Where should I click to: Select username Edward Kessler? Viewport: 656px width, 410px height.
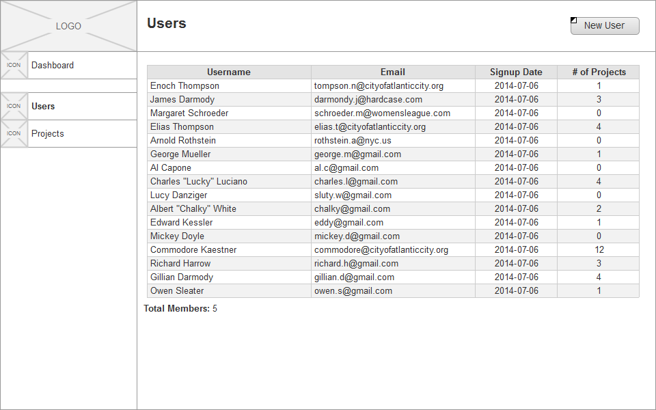point(182,223)
